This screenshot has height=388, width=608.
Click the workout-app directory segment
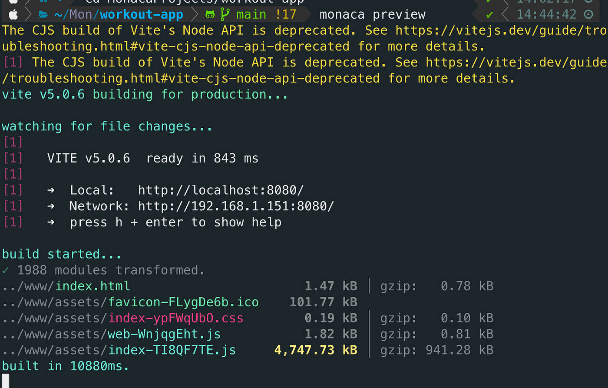pyautogui.click(x=142, y=15)
